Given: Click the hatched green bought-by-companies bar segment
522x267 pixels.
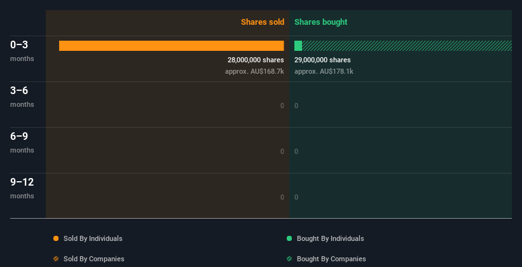Looking at the screenshot, I should pos(407,46).
